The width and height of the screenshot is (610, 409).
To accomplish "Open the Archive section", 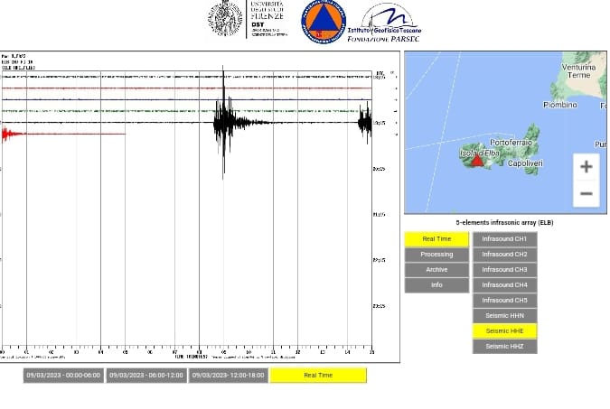I will [436, 270].
